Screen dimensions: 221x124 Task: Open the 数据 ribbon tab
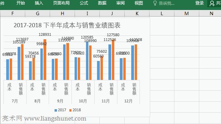coord(102,3)
